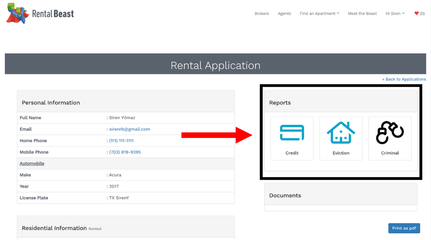431x240 pixels.
Task: Click the home phone number (111) 111-1111
Action: coord(121,141)
